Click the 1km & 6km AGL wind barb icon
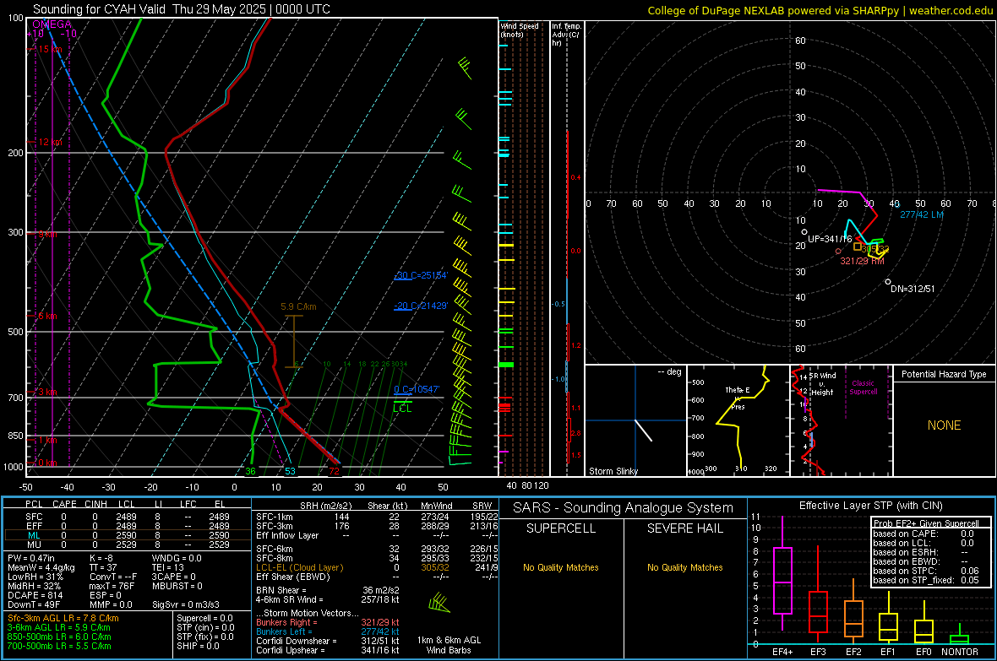This screenshot has width=997, height=661. (x=439, y=603)
